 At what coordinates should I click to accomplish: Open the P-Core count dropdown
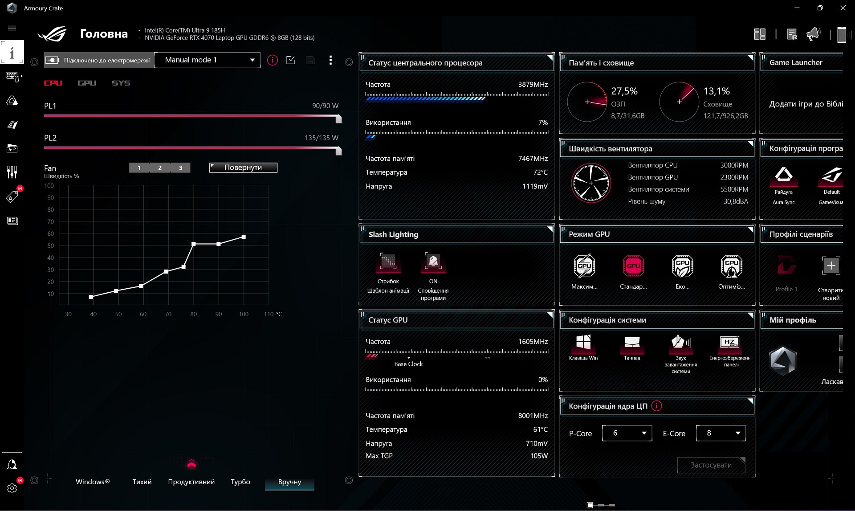(627, 433)
